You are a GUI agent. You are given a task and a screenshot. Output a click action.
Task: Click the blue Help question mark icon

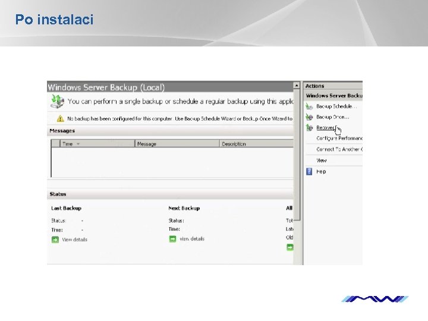point(309,171)
